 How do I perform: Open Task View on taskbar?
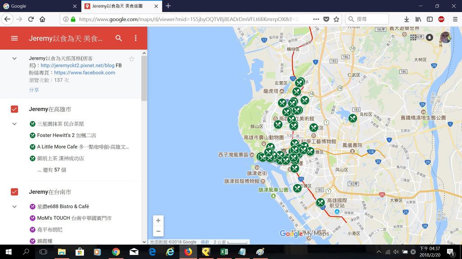[x=43, y=252]
